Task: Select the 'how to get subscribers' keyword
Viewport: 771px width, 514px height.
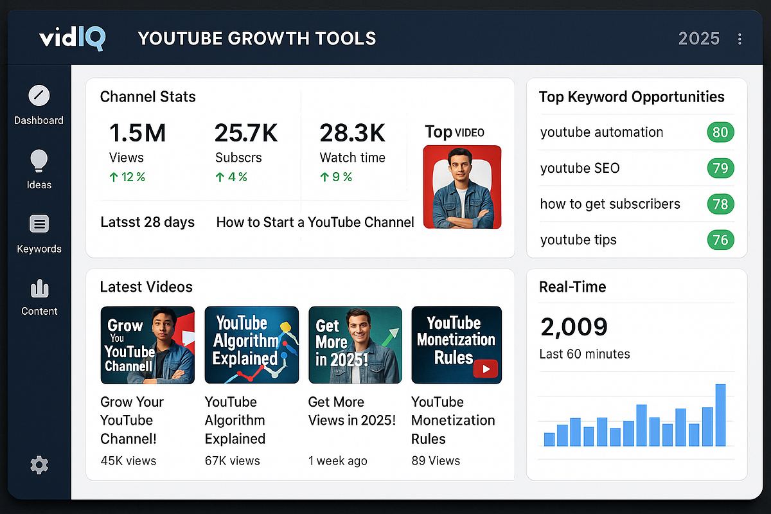Action: 610,204
